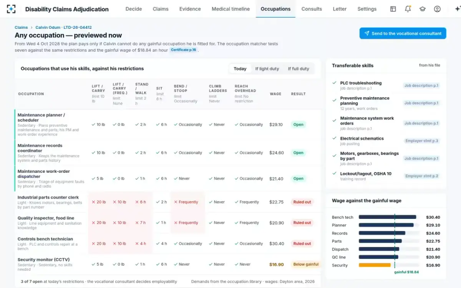This screenshot has width=461, height=288.
Task: Open the Evidence tab
Action: pos(190,9)
